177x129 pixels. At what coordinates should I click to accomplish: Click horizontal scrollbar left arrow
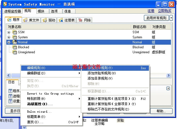9,75
